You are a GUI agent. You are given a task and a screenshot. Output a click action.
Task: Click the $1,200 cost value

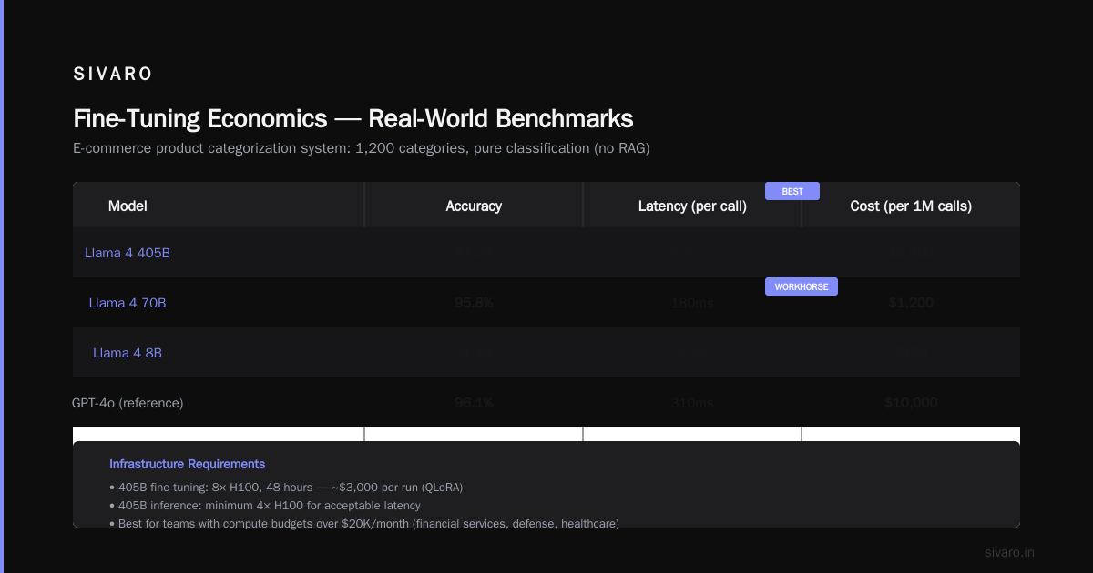(911, 303)
